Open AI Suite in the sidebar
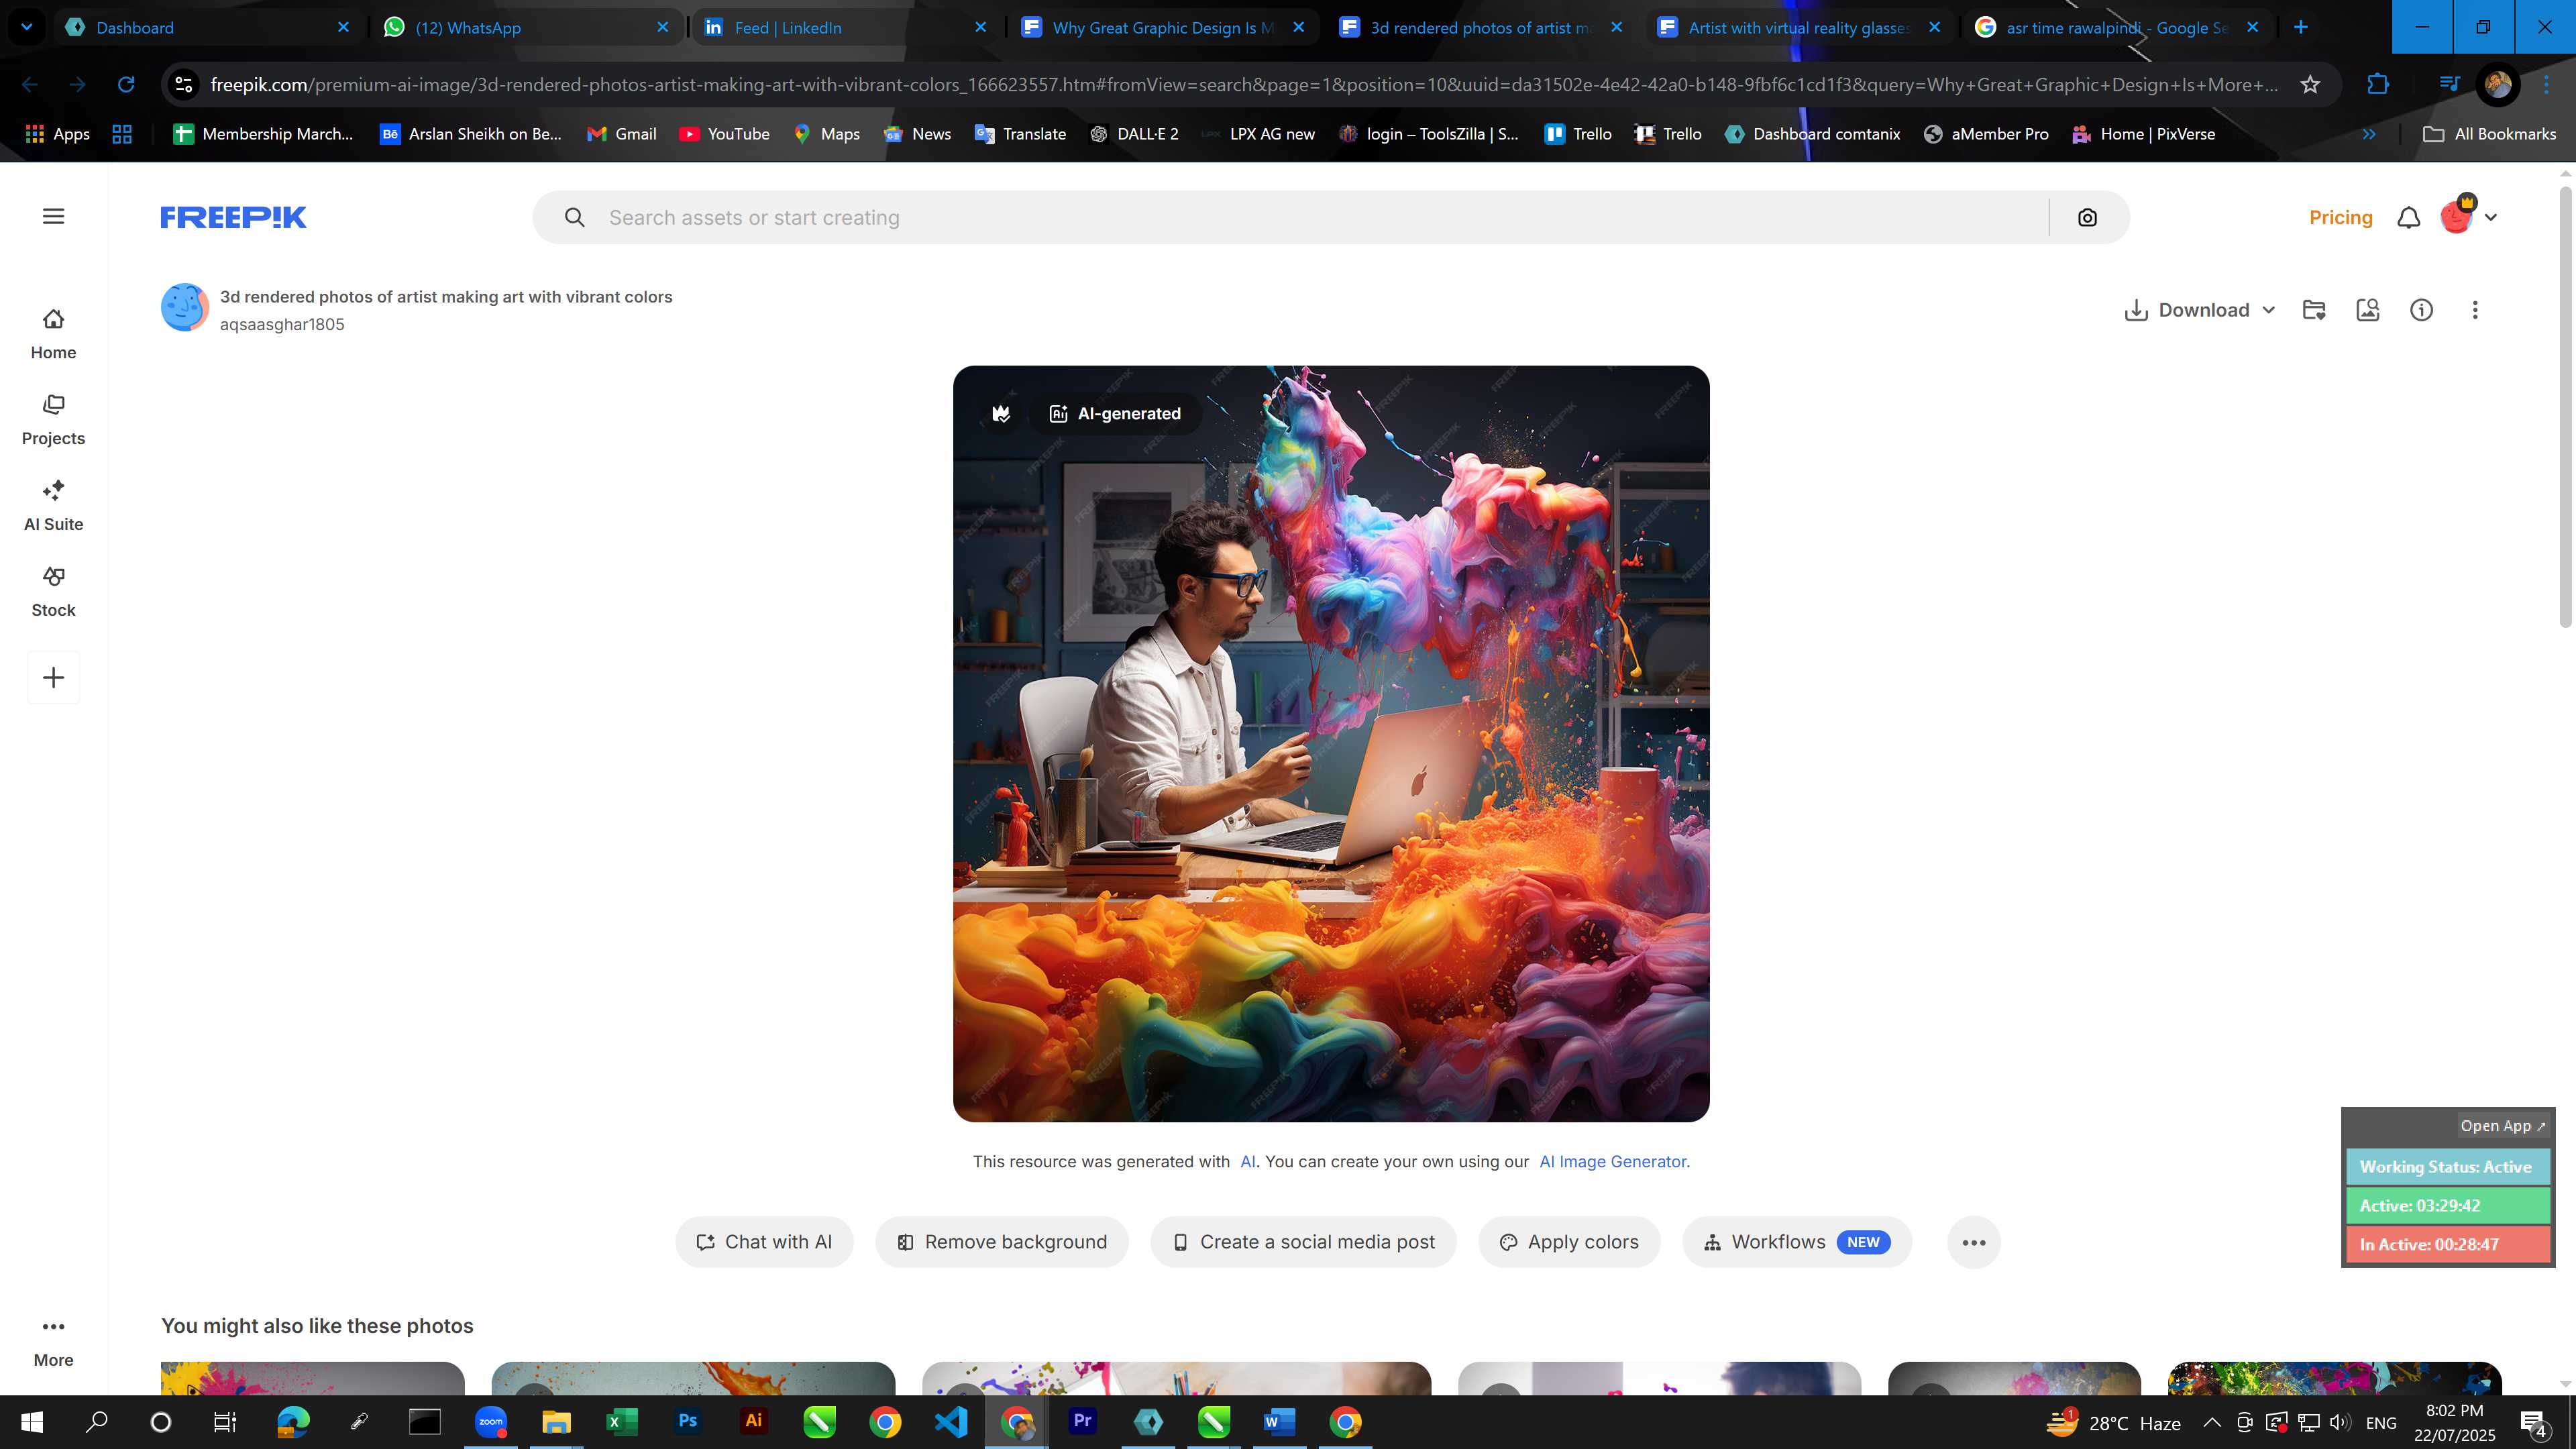Image resolution: width=2576 pixels, height=1449 pixels. 53,506
